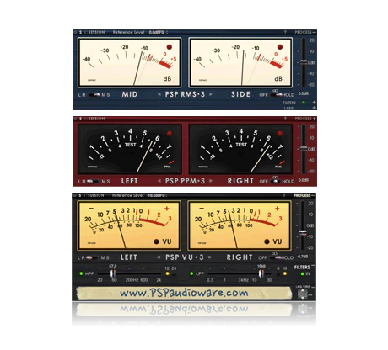Image resolution: width=388 pixels, height=350 pixels.
Task: Open the www.PSPaudioware.com label link
Action: pyautogui.click(x=184, y=293)
